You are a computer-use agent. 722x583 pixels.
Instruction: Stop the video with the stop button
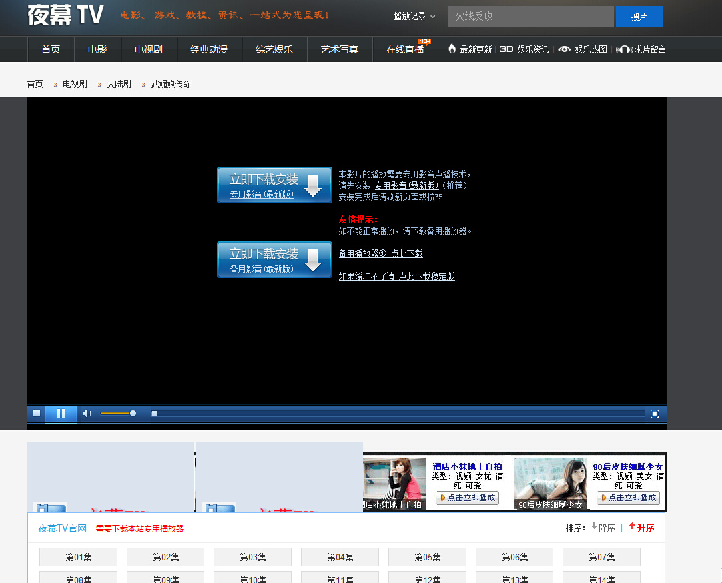tap(37, 413)
